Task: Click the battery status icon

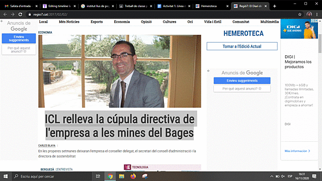Action: [277, 176]
